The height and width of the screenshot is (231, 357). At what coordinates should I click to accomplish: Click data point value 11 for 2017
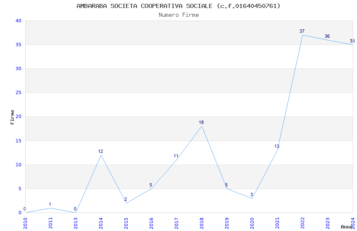[x=176, y=156]
